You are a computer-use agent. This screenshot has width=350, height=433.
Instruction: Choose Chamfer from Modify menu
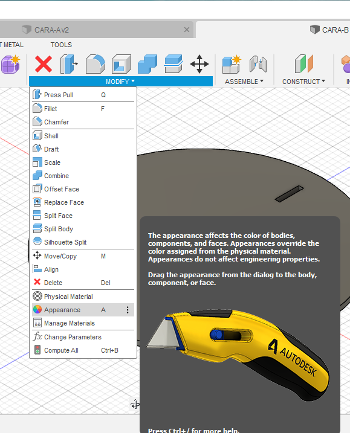pos(83,122)
